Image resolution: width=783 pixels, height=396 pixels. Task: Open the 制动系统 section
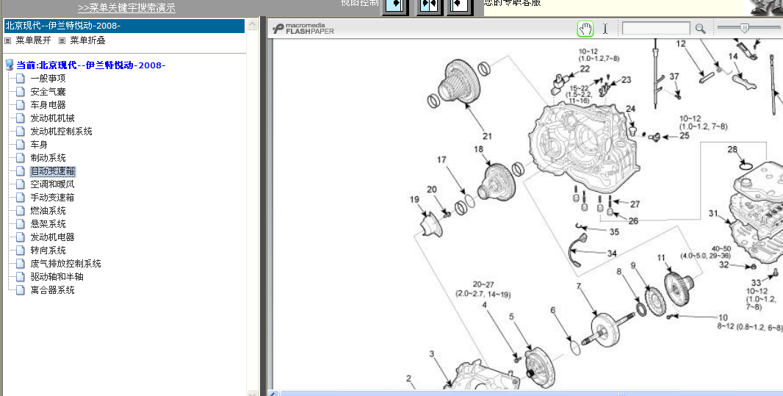[x=48, y=158]
